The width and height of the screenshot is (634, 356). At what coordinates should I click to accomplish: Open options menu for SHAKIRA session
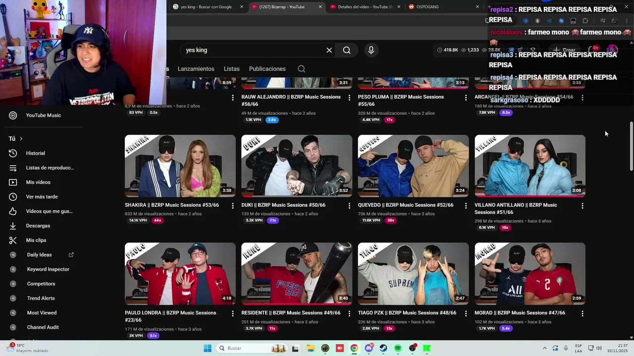[x=232, y=206]
